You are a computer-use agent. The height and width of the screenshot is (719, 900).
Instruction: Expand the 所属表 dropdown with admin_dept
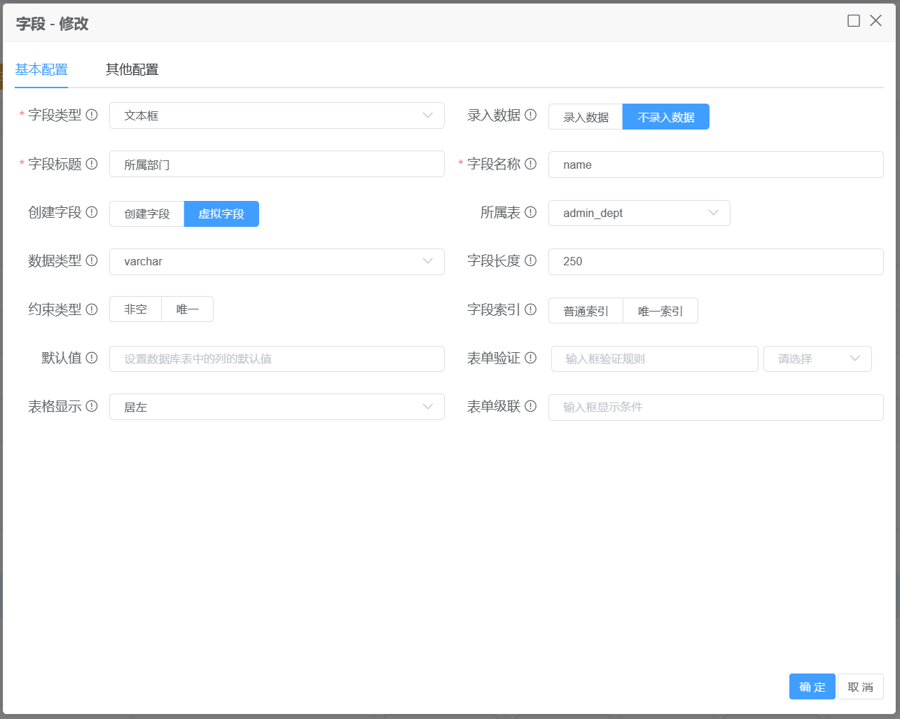coord(639,213)
